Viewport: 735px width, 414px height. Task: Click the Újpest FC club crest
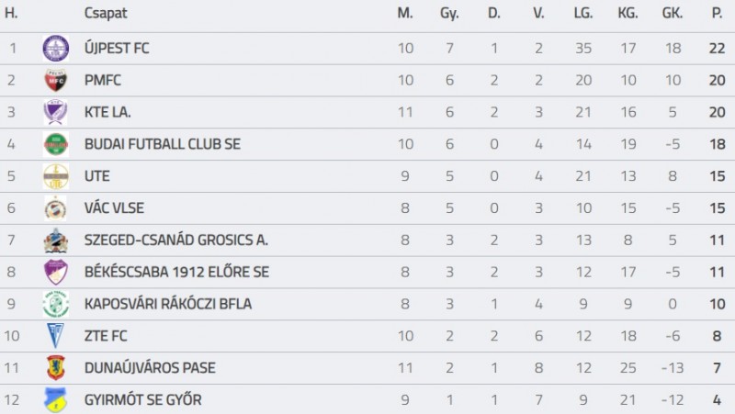[56, 49]
